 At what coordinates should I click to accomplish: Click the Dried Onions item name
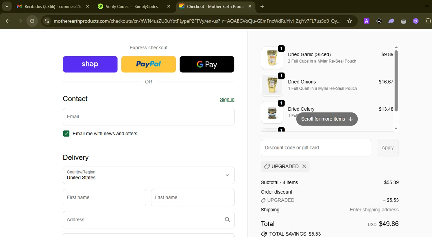click(302, 82)
